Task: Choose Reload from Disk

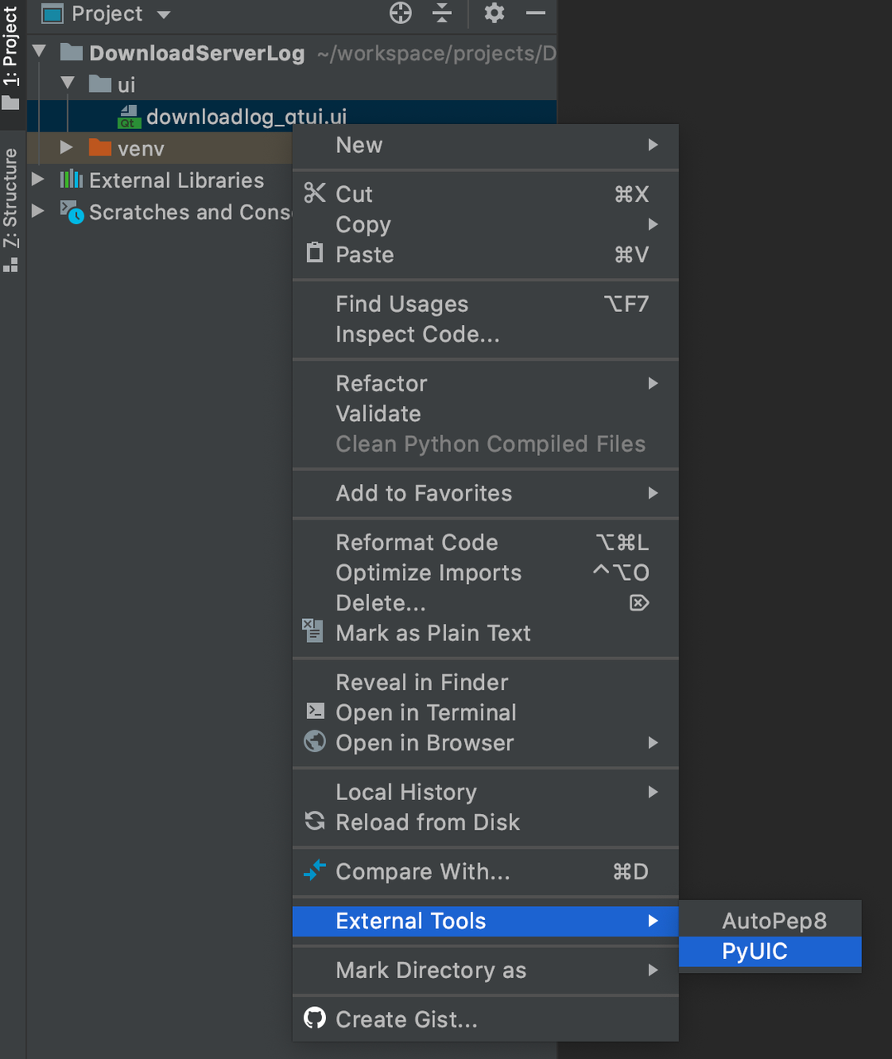Action: coord(486,822)
